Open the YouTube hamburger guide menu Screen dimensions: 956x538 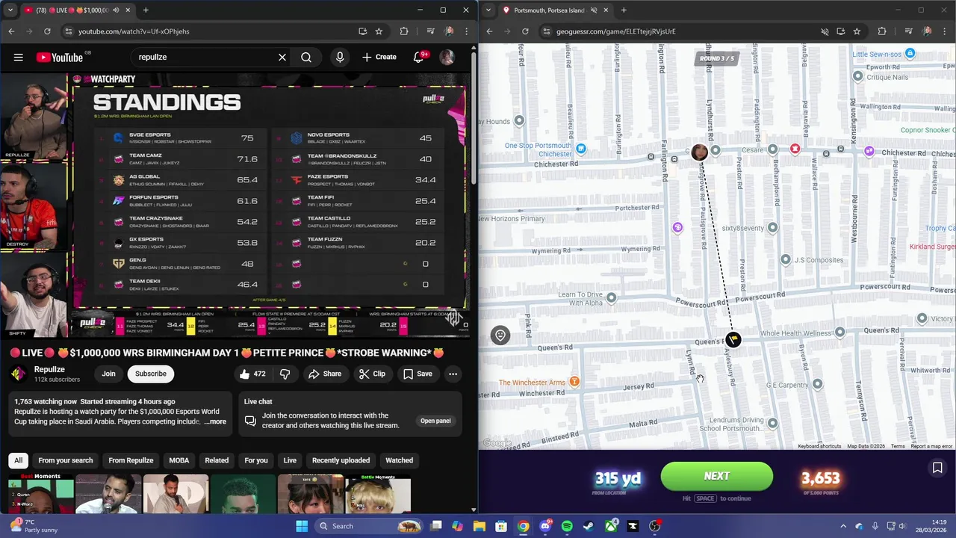[19, 58]
